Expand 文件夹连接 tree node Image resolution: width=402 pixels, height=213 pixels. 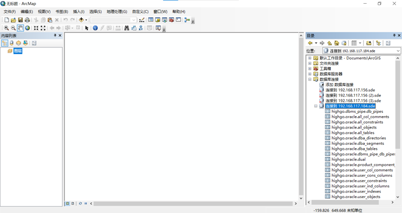tap(310, 63)
